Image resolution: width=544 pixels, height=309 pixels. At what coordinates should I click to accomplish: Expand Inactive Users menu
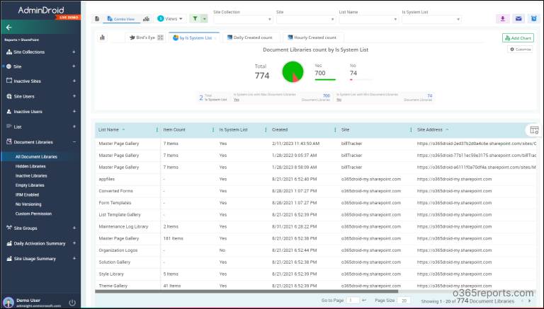tap(74, 111)
